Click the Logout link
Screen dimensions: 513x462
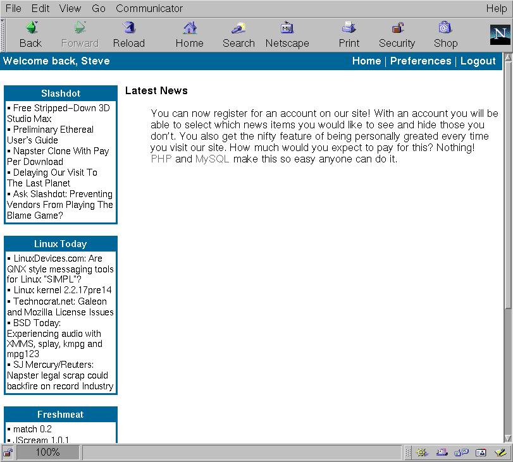point(478,61)
